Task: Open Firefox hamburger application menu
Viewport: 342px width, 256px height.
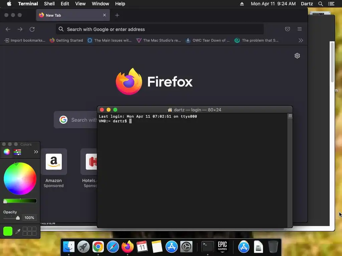Action: (x=300, y=29)
